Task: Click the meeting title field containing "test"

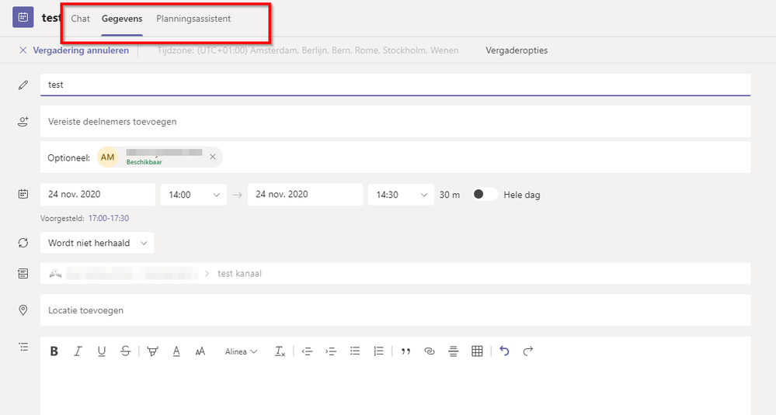Action: [x=395, y=85]
